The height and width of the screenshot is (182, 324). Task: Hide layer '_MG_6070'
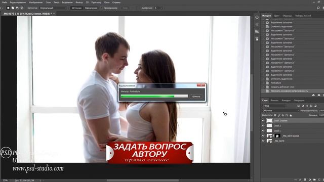tap(263, 141)
